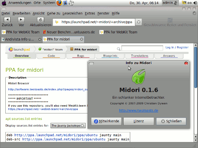Open the Bearbeiten menu

(x=21, y=13)
